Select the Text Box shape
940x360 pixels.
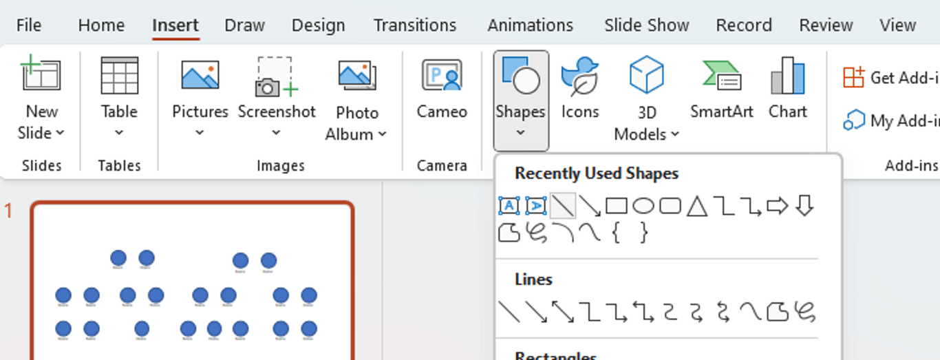pos(509,206)
